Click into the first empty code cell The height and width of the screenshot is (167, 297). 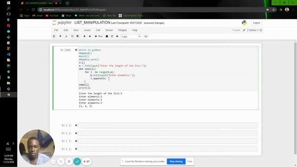tap(168, 125)
